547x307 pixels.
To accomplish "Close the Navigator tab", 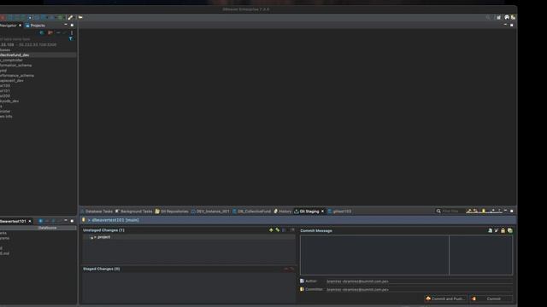I will click(20, 26).
